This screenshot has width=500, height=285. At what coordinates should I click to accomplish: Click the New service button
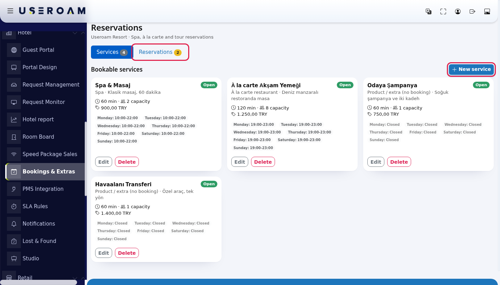(x=471, y=69)
